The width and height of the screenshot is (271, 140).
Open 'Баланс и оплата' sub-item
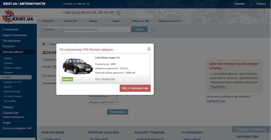coord(13,68)
